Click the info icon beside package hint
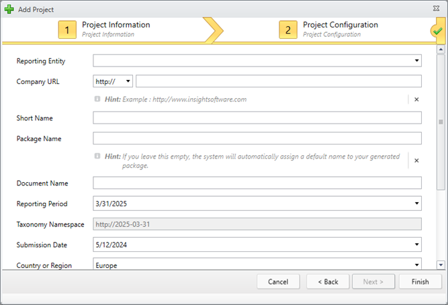The width and height of the screenshot is (448, 305). tap(97, 156)
